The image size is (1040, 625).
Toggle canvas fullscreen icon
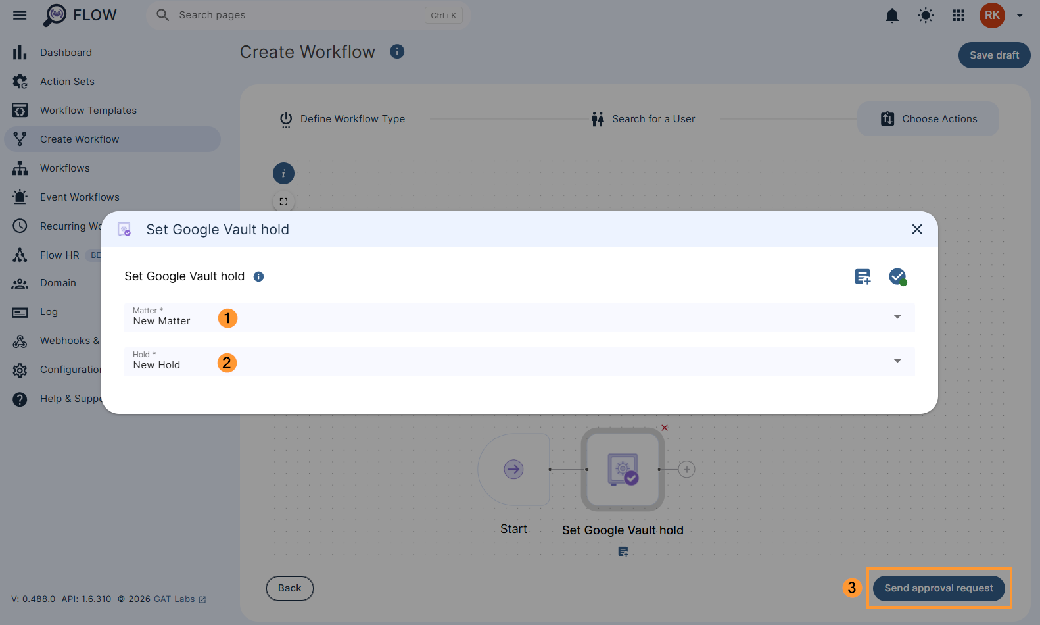[x=283, y=202]
